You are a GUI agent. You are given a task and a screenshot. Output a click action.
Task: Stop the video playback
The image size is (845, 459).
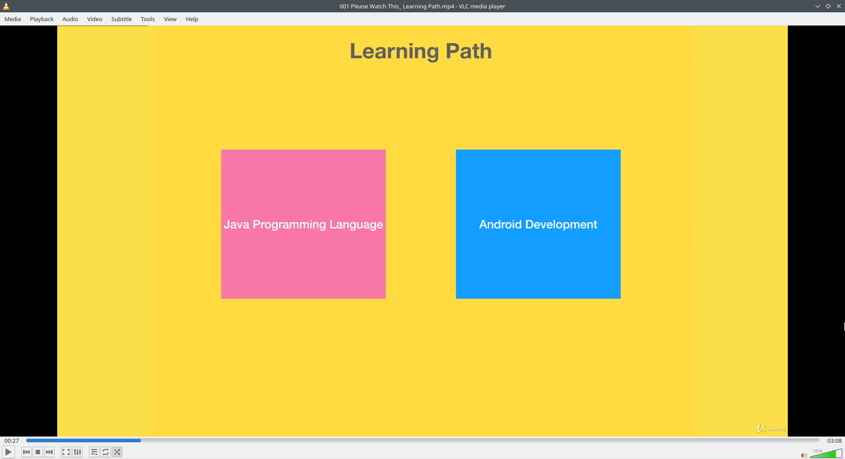[x=38, y=452]
